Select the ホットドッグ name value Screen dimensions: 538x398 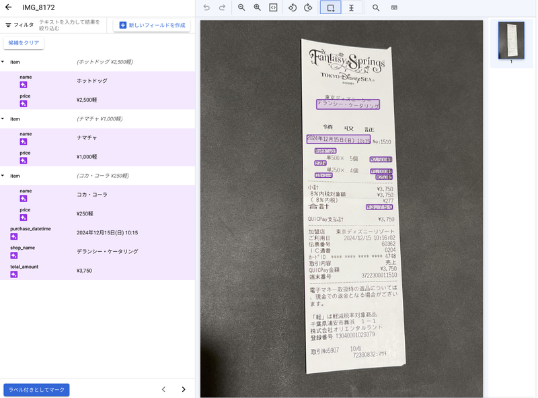click(92, 81)
